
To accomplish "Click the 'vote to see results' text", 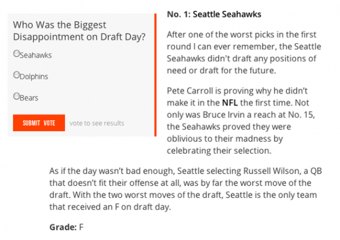I will pyautogui.click(x=97, y=123).
